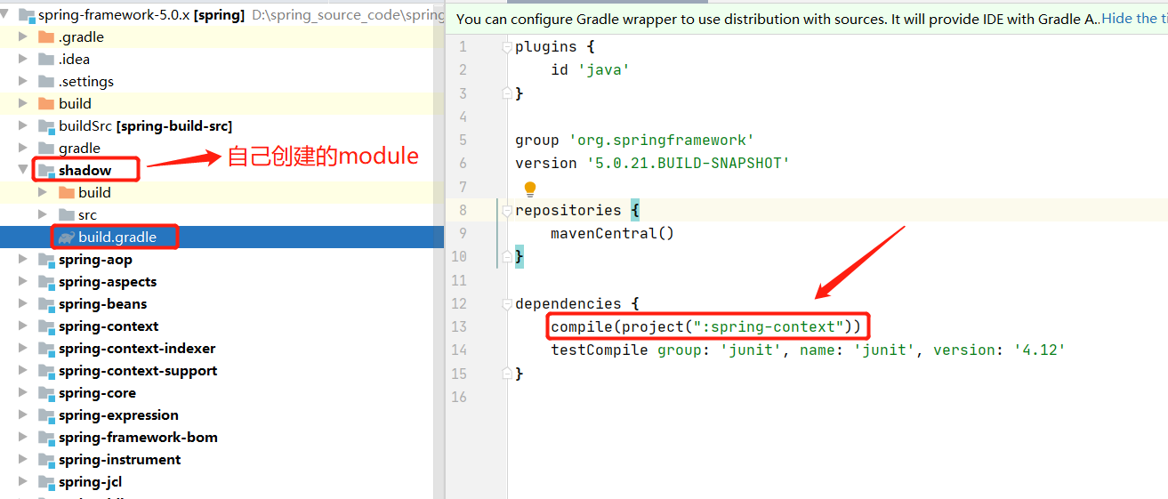Click the spring-context-support module icon
1168x499 pixels.
(x=46, y=371)
